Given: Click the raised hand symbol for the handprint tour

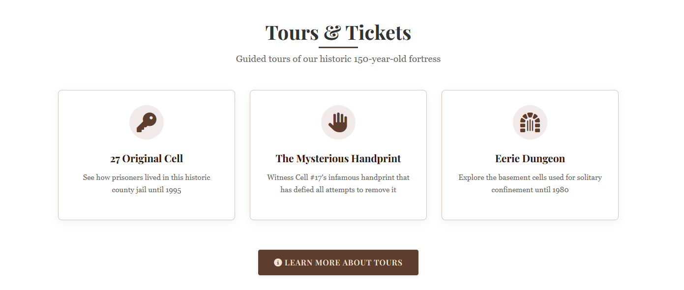Looking at the screenshot, I should pyautogui.click(x=338, y=122).
